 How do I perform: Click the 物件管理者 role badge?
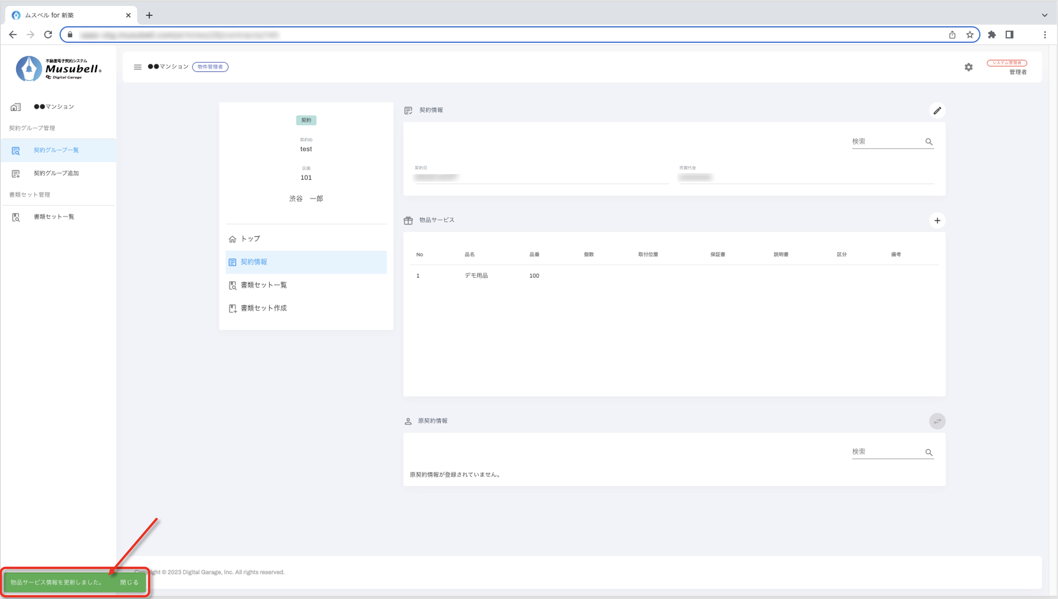pyautogui.click(x=210, y=67)
